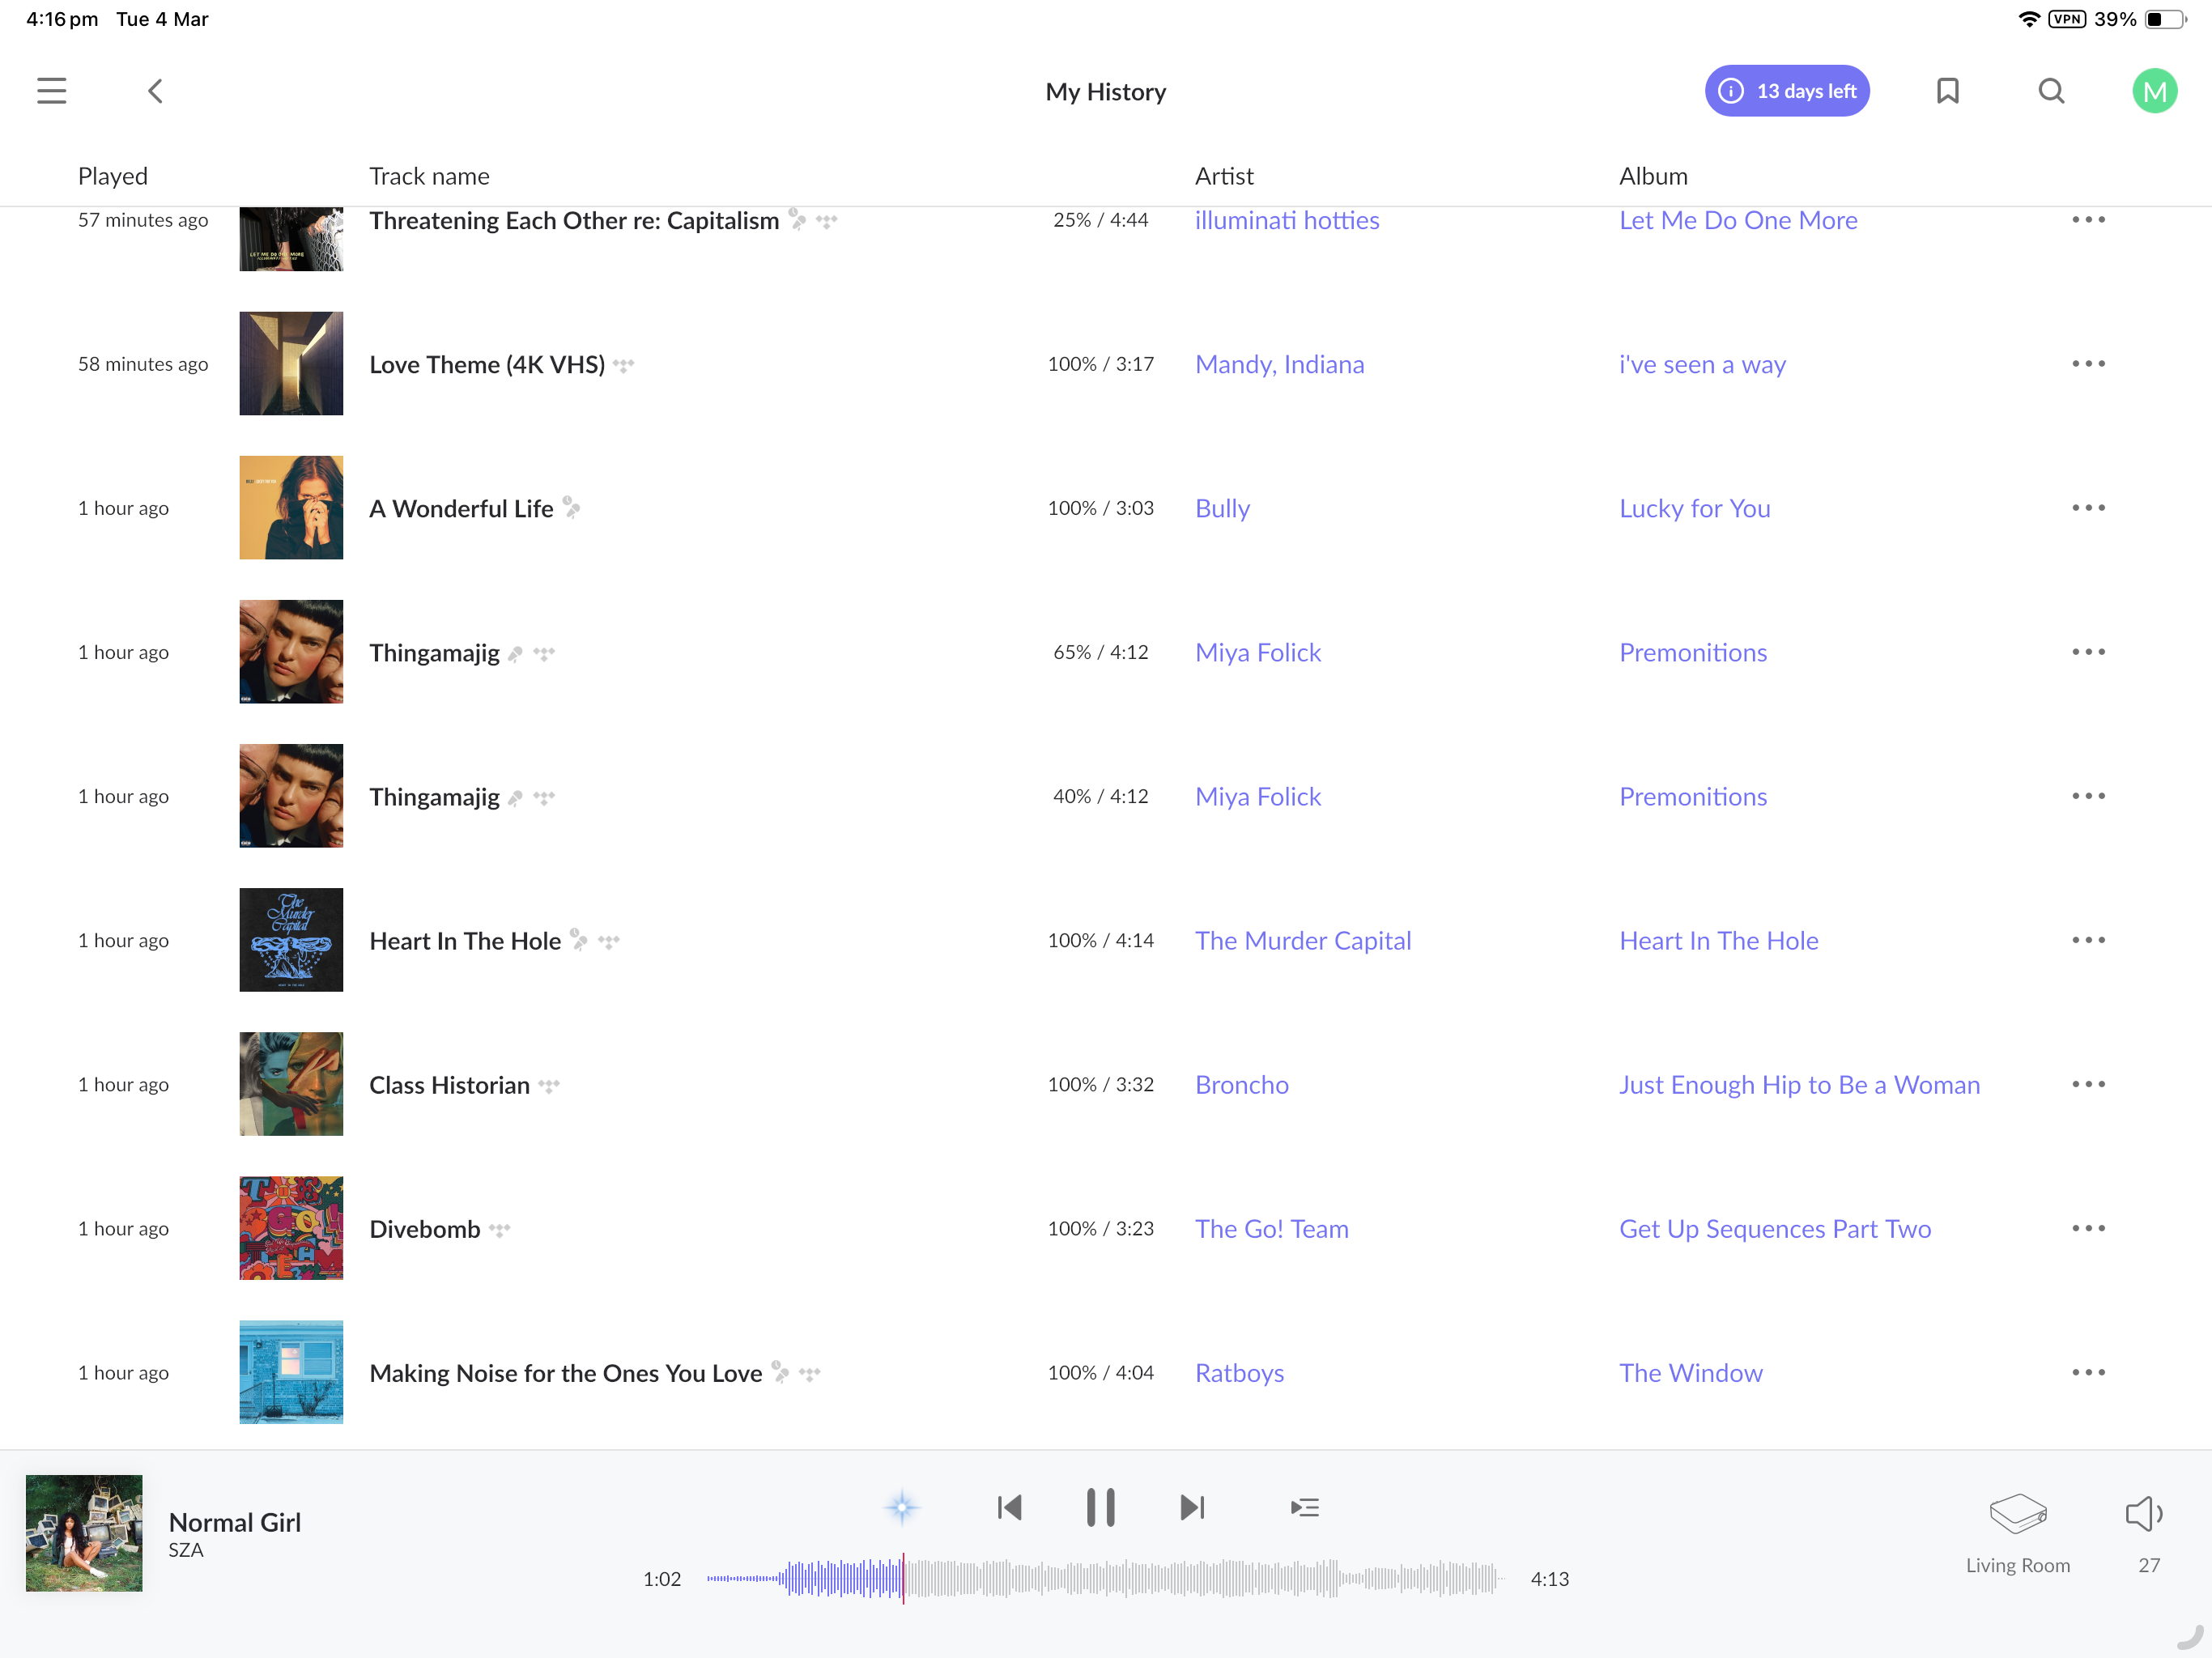
Task: Open album The Window
Action: (x=1690, y=1372)
